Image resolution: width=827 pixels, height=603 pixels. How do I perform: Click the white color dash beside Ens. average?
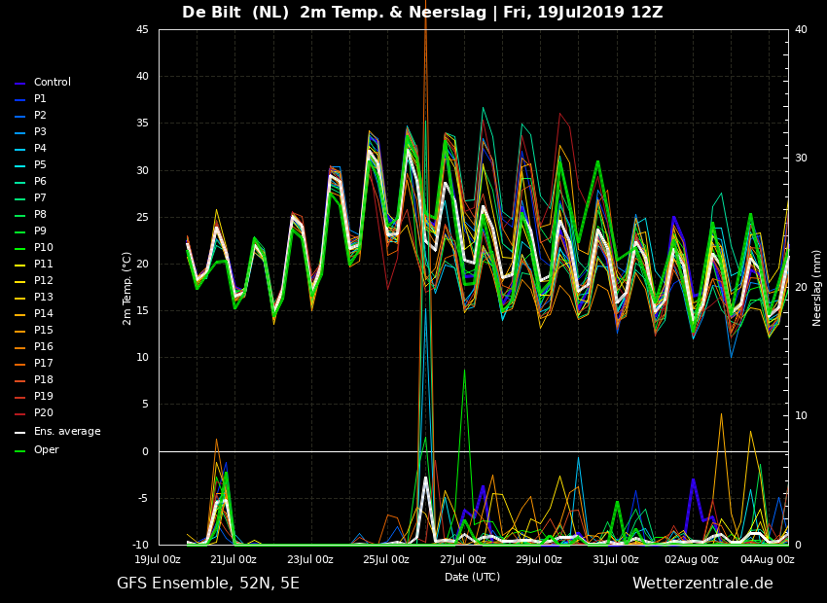point(20,433)
